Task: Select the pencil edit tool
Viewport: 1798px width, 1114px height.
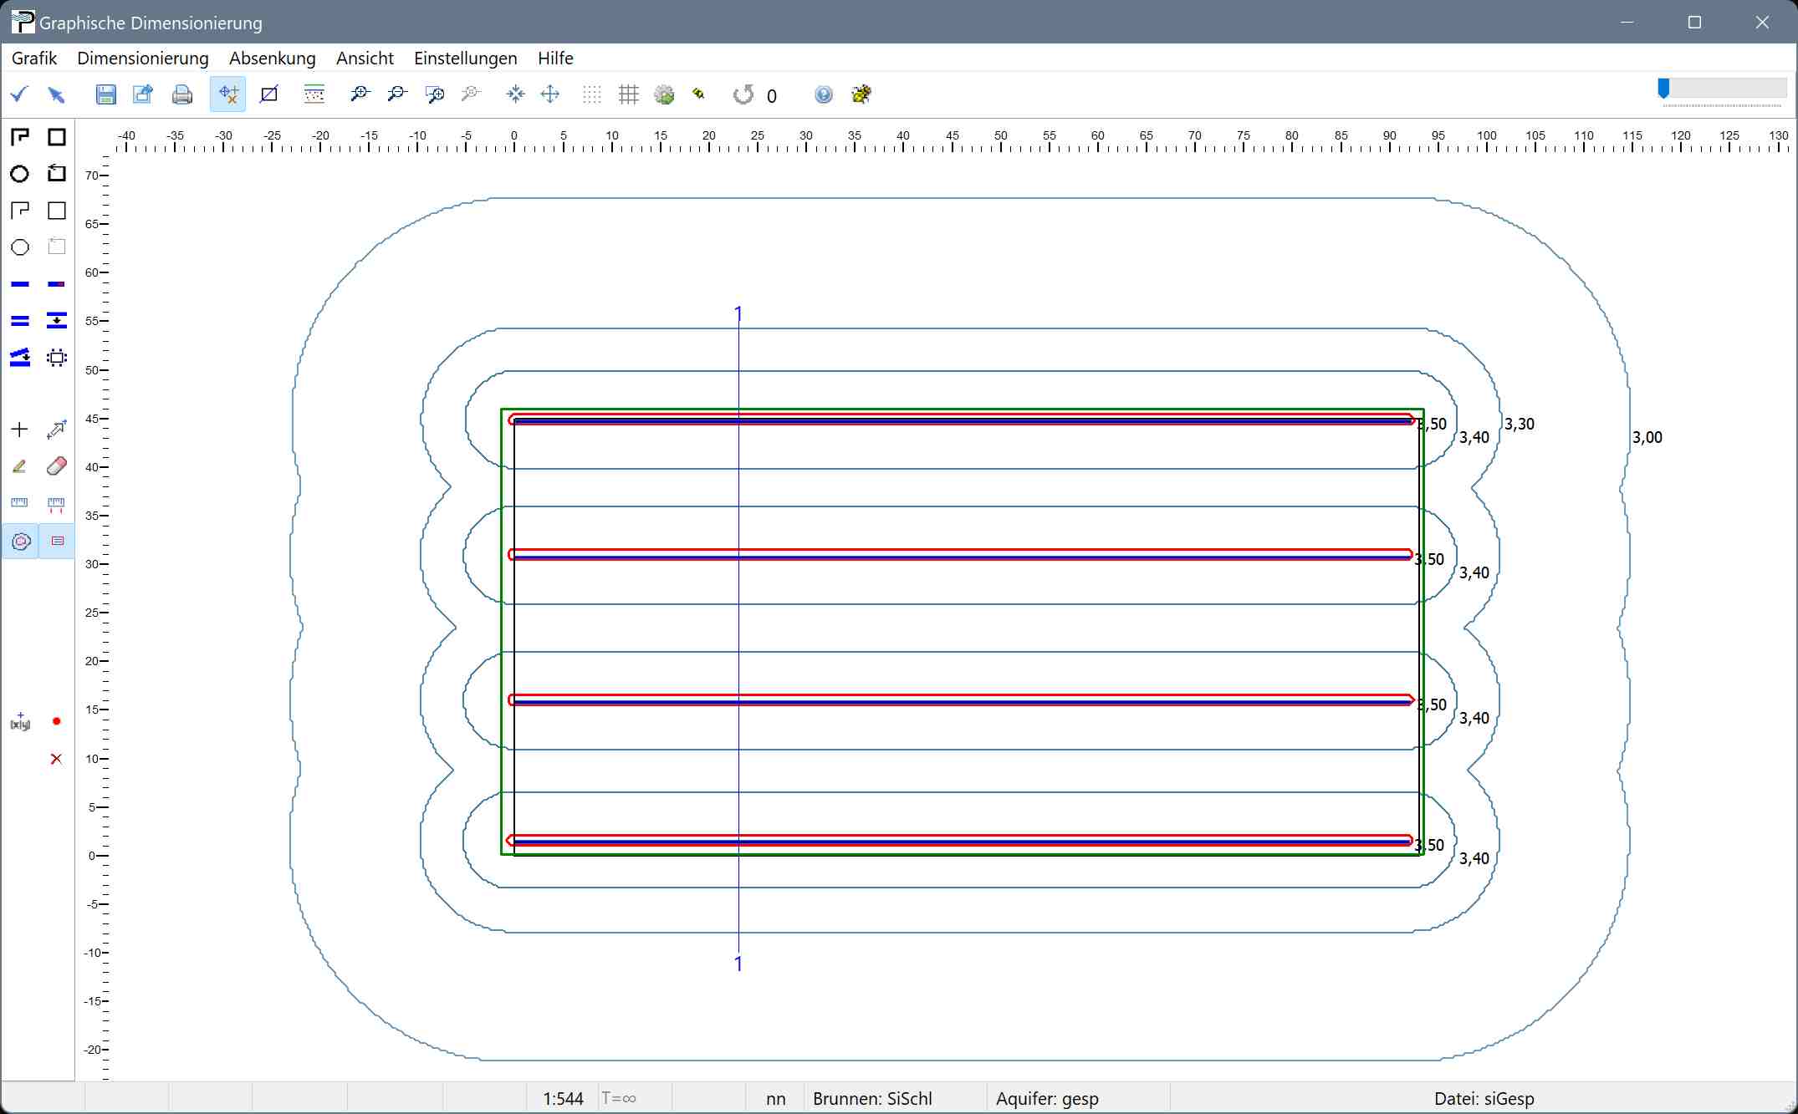Action: (x=20, y=466)
